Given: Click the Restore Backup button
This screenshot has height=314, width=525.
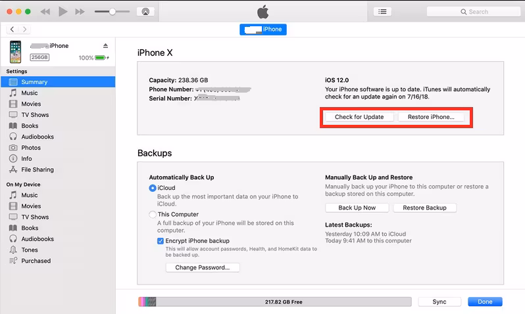Looking at the screenshot, I should coord(424,208).
